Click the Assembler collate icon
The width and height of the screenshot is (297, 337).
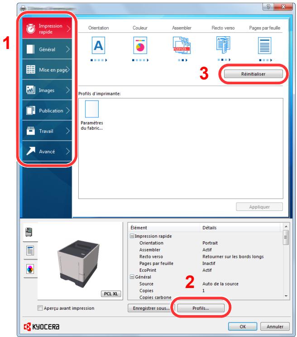point(182,45)
